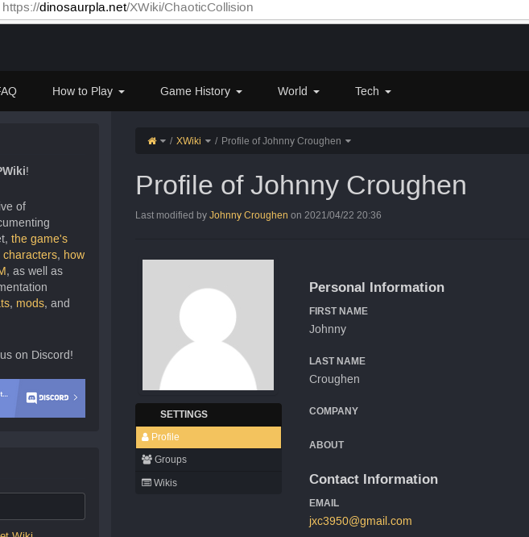Select the Groups settings tab
Viewport: 529px width, 537px height.
click(209, 460)
